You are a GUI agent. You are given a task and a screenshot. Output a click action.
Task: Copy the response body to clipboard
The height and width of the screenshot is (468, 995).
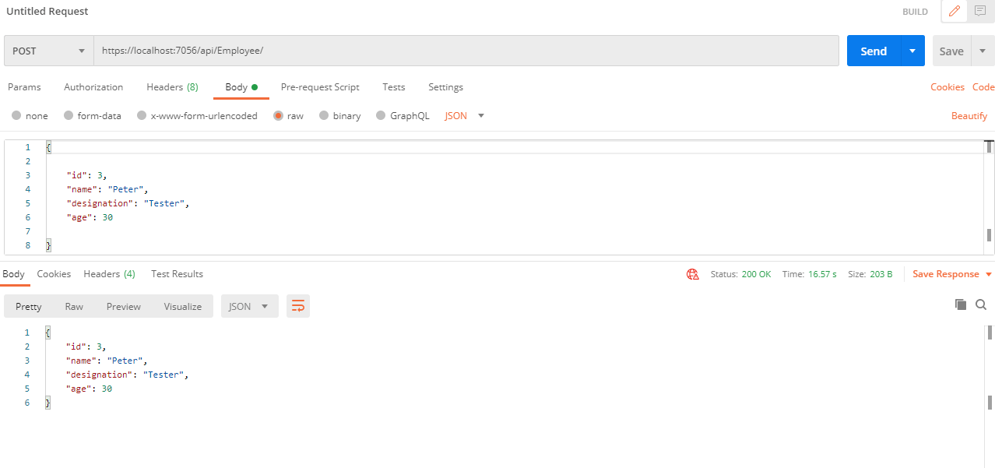(961, 304)
